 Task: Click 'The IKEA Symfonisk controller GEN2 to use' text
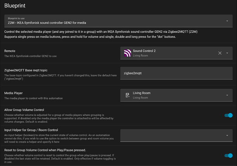pyautogui.click(x=30, y=56)
